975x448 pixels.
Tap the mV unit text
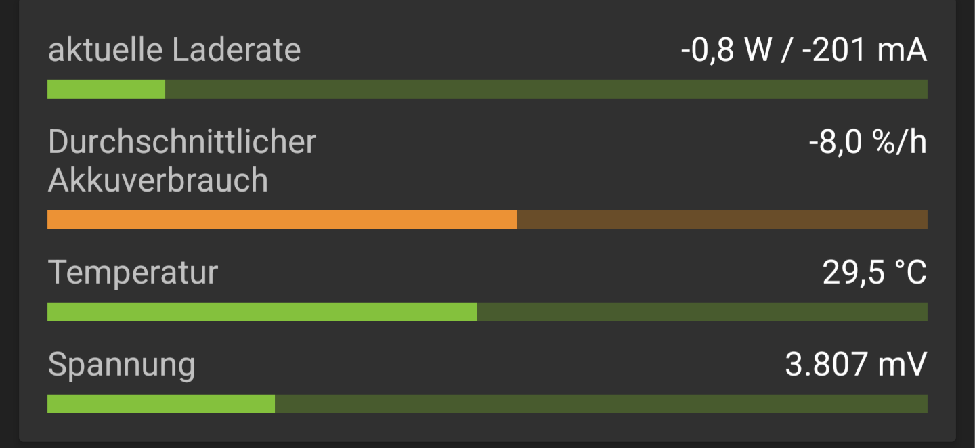[x=903, y=365]
